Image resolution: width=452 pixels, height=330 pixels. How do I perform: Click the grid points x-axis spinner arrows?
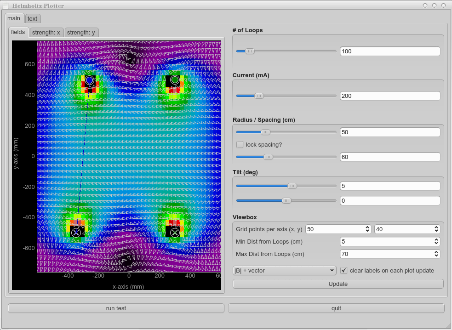367,229
